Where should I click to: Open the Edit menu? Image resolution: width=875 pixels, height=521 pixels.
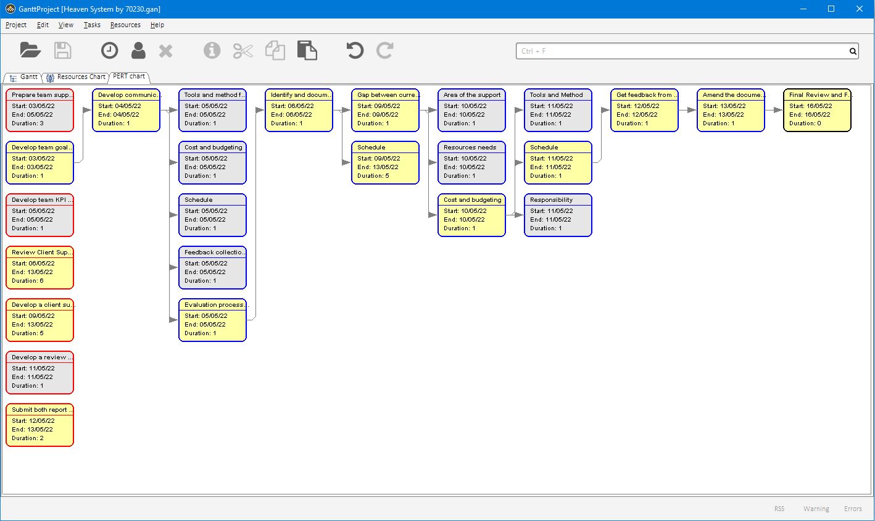43,25
